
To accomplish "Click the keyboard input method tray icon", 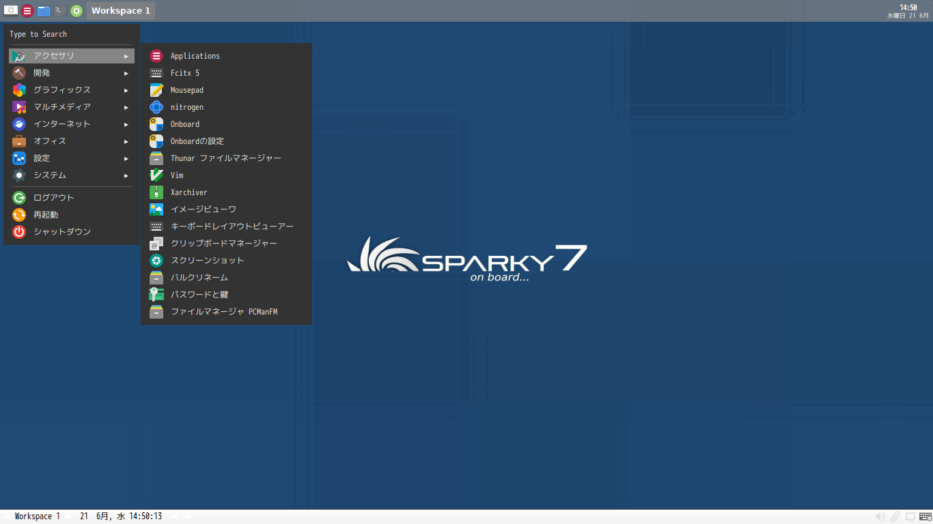I will (x=925, y=516).
